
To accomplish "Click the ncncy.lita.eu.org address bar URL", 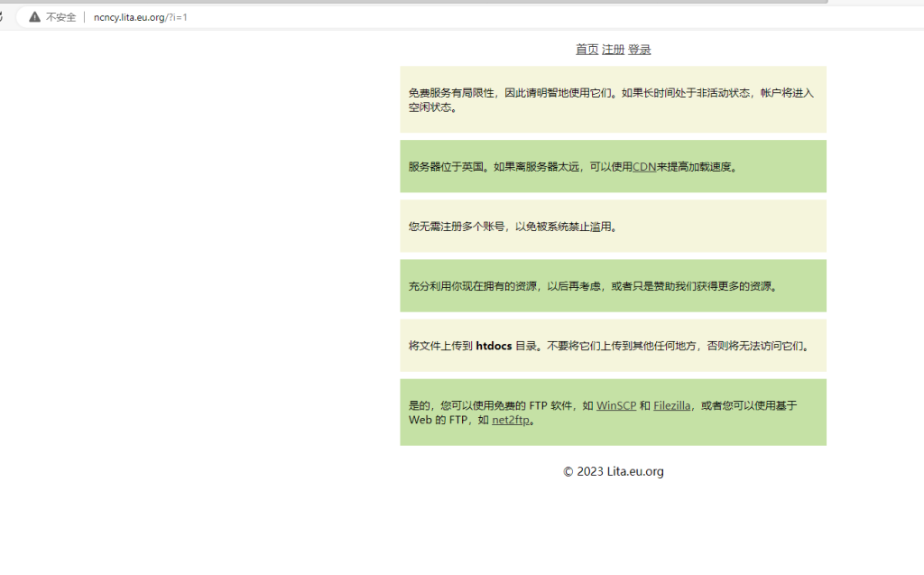I will click(x=140, y=17).
